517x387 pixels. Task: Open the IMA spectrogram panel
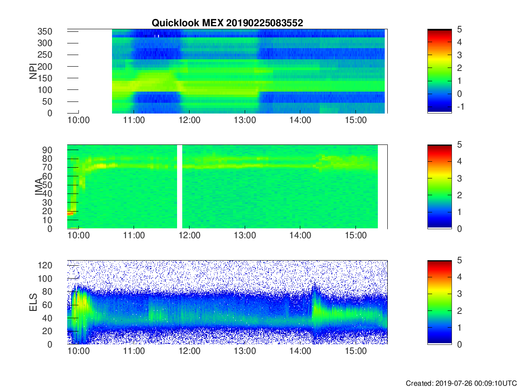point(227,187)
